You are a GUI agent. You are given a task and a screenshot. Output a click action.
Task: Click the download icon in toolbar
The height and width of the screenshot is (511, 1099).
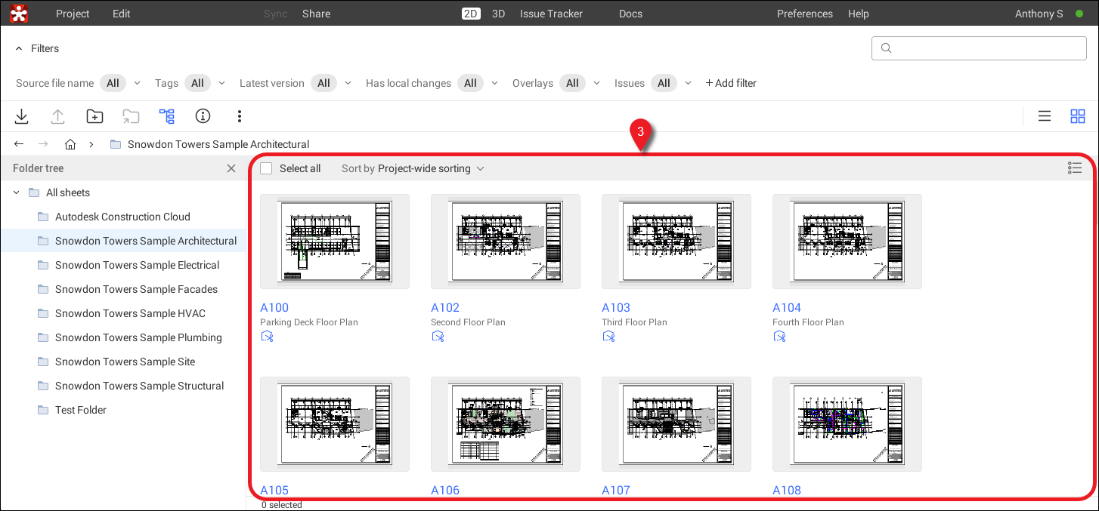pos(22,116)
